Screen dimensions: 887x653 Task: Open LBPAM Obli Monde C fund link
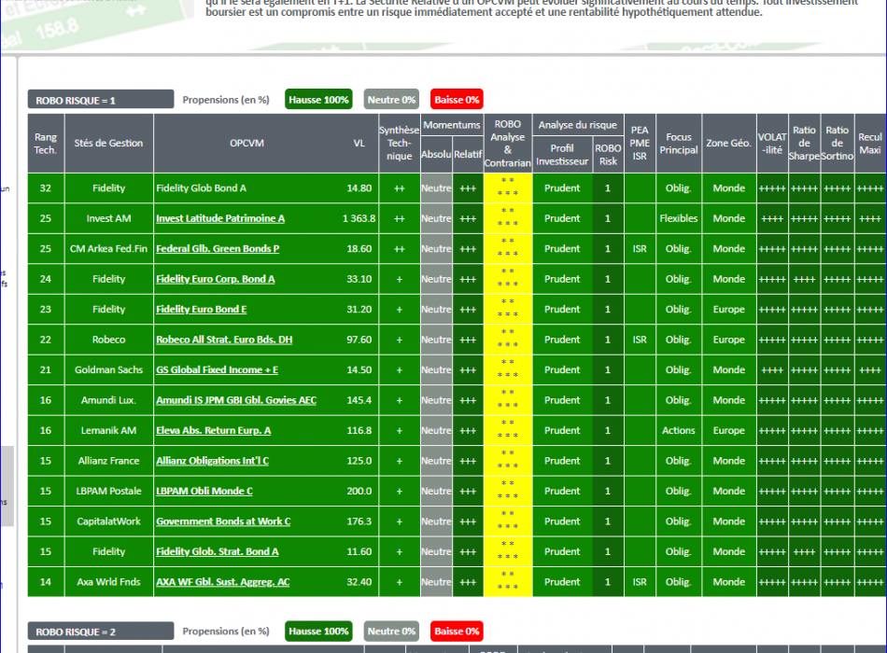(204, 491)
